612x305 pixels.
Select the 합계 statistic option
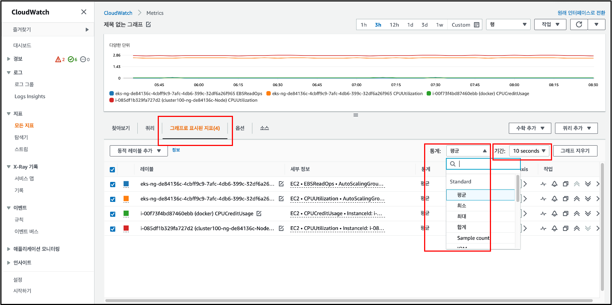pyautogui.click(x=480, y=227)
